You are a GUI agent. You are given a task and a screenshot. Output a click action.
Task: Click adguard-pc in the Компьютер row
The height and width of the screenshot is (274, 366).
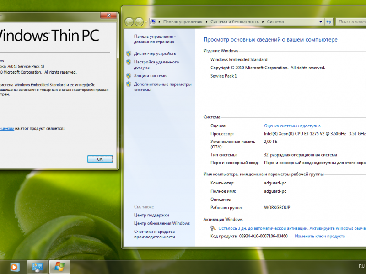pyautogui.click(x=275, y=183)
